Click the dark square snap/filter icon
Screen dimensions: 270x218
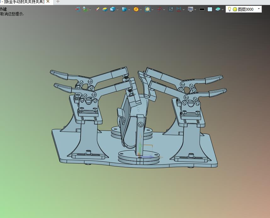coord(171,9)
